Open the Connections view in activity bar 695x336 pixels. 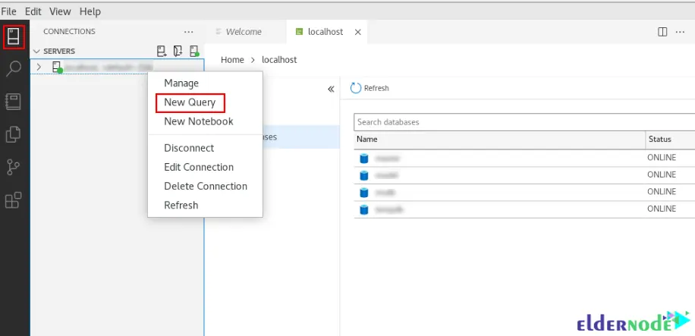point(14,36)
